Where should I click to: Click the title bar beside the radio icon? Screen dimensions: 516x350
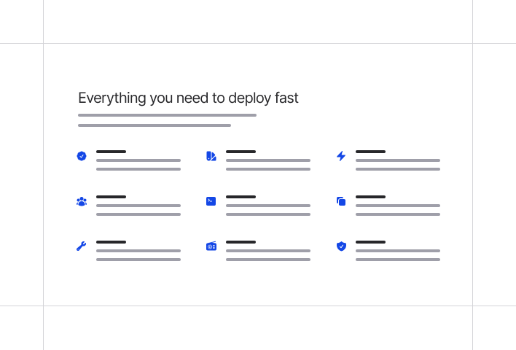241,242
